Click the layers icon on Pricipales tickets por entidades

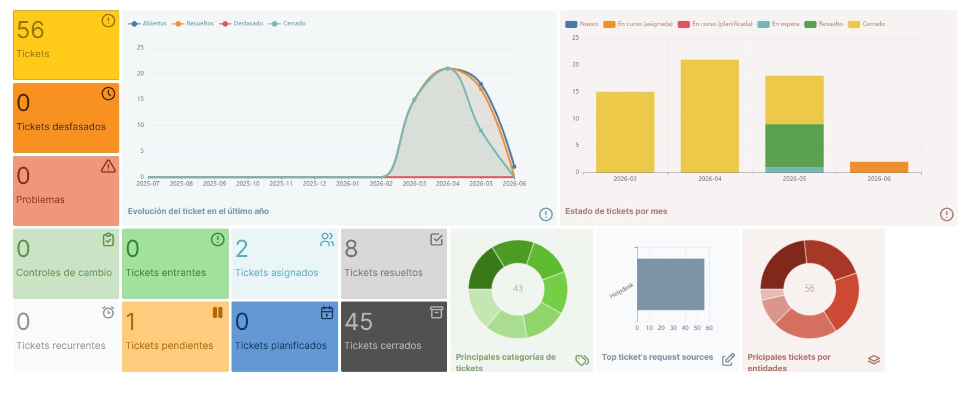874,360
